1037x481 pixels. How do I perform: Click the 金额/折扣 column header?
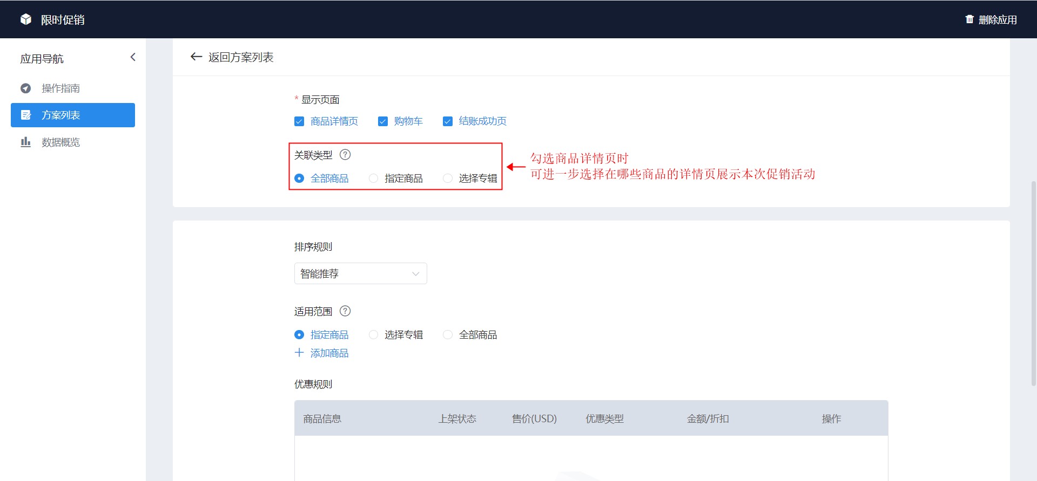pyautogui.click(x=708, y=418)
